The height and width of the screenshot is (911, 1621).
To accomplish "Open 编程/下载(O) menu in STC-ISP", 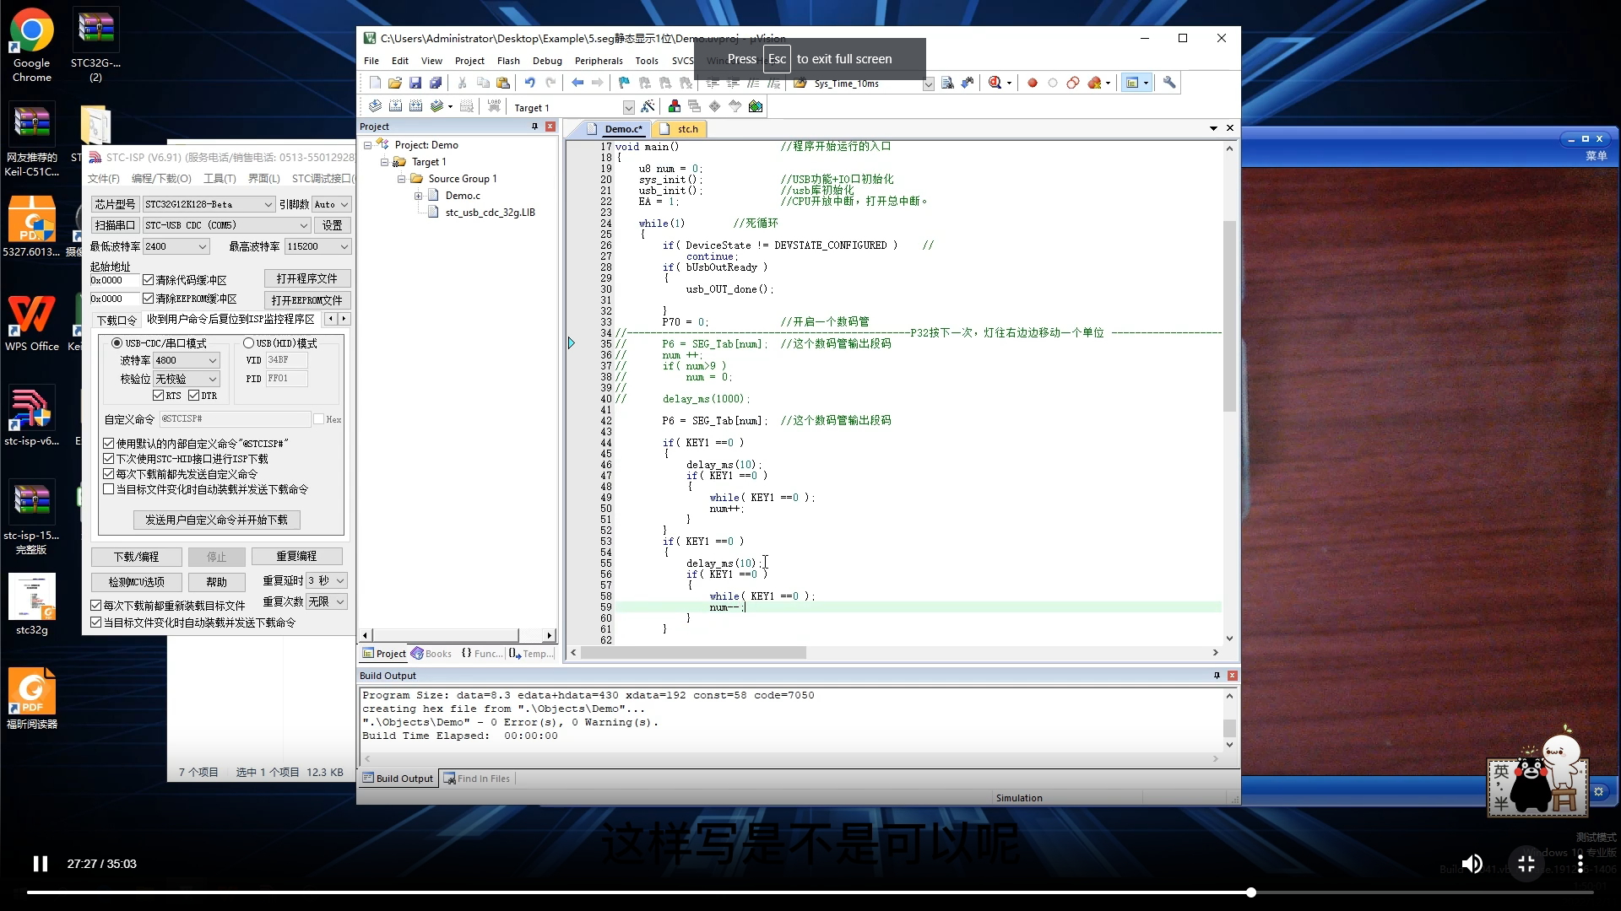I will point(161,179).
